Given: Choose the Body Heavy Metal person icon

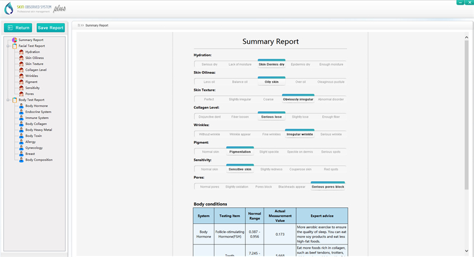Looking at the screenshot, I should point(21,130).
